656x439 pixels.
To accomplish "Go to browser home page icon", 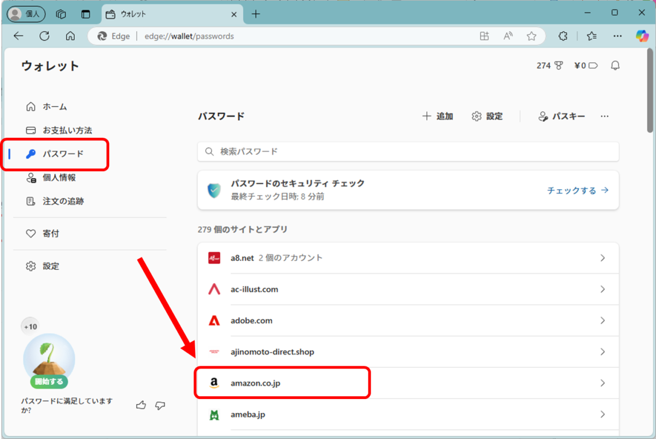I will [70, 36].
